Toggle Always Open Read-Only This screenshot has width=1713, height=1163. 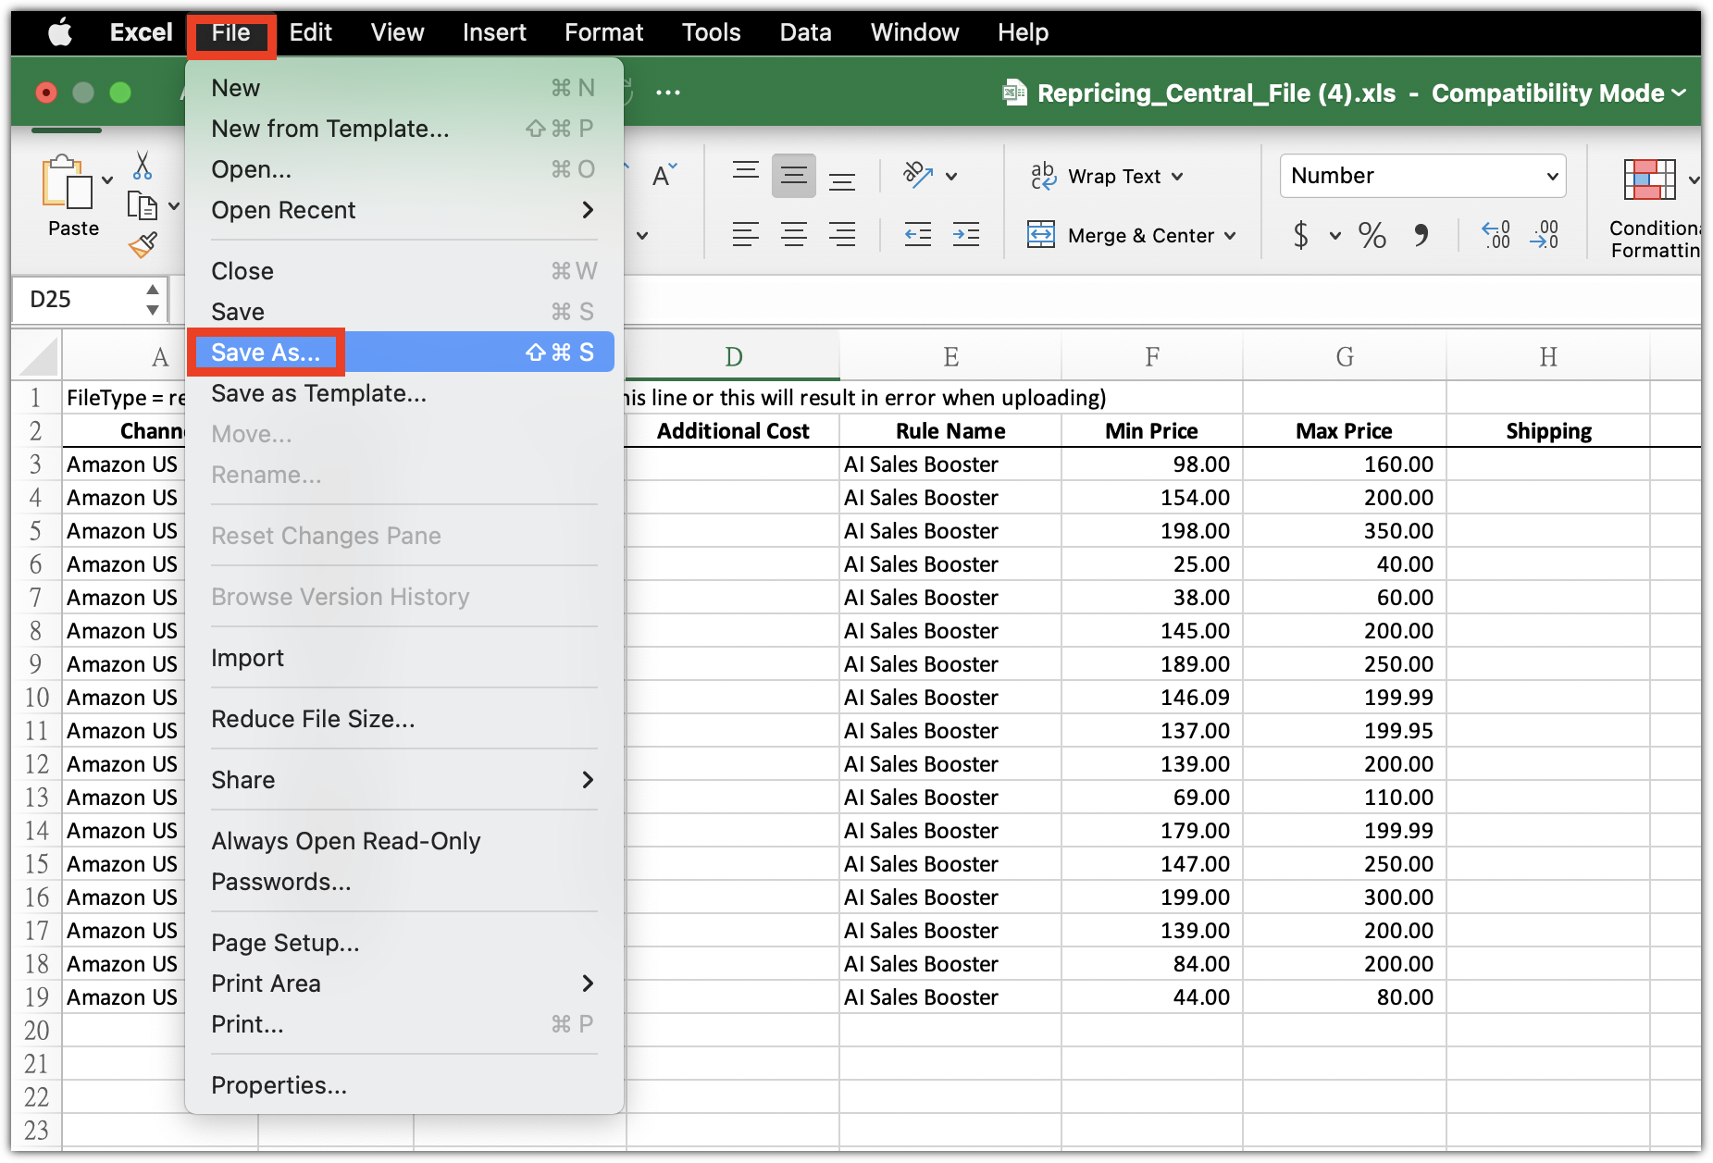pos(403,841)
